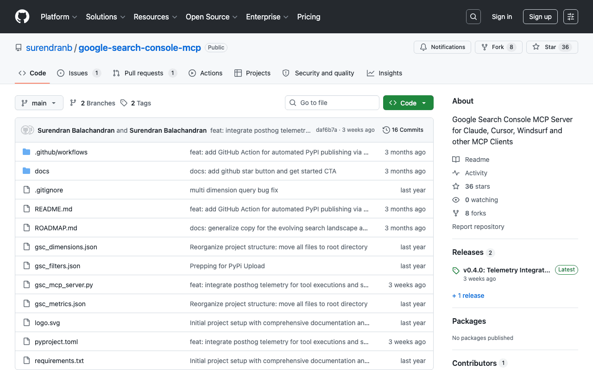
Task: Click the eye icon next to 0 watching
Action: 456,200
